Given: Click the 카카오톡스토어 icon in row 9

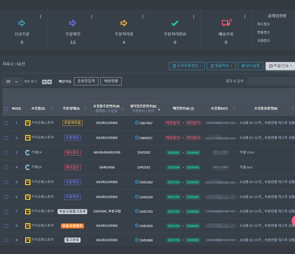Looking at the screenshot, I should (28, 240).
